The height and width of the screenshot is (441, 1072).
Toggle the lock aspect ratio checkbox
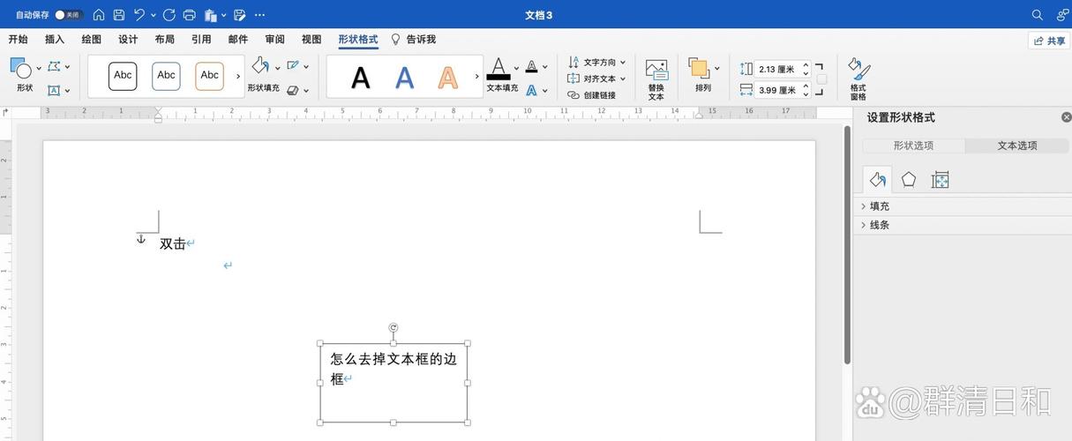[x=821, y=79]
